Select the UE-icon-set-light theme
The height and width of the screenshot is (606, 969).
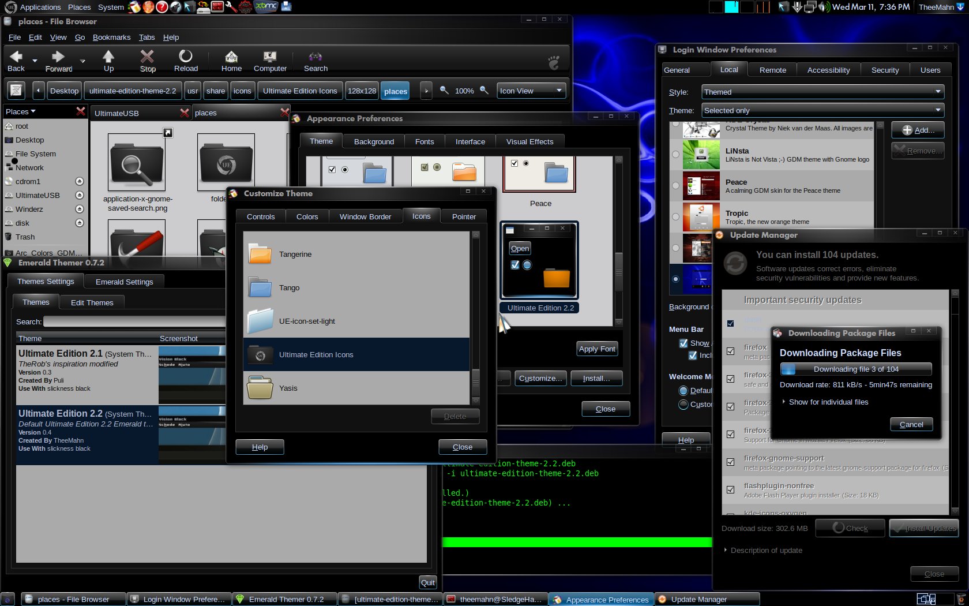click(x=356, y=321)
